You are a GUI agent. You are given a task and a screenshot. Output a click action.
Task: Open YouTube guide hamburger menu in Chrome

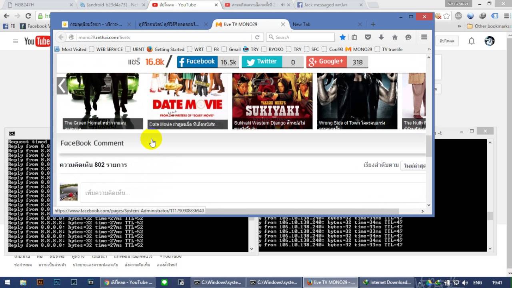click(16, 41)
